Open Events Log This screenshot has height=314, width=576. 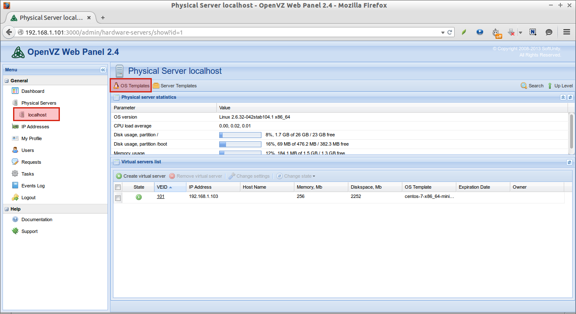pyautogui.click(x=33, y=186)
